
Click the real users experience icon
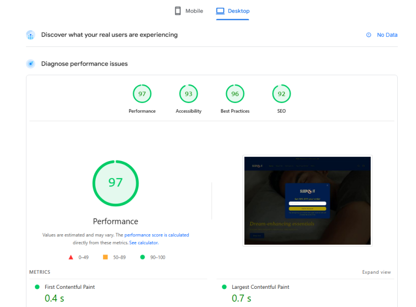point(31,35)
